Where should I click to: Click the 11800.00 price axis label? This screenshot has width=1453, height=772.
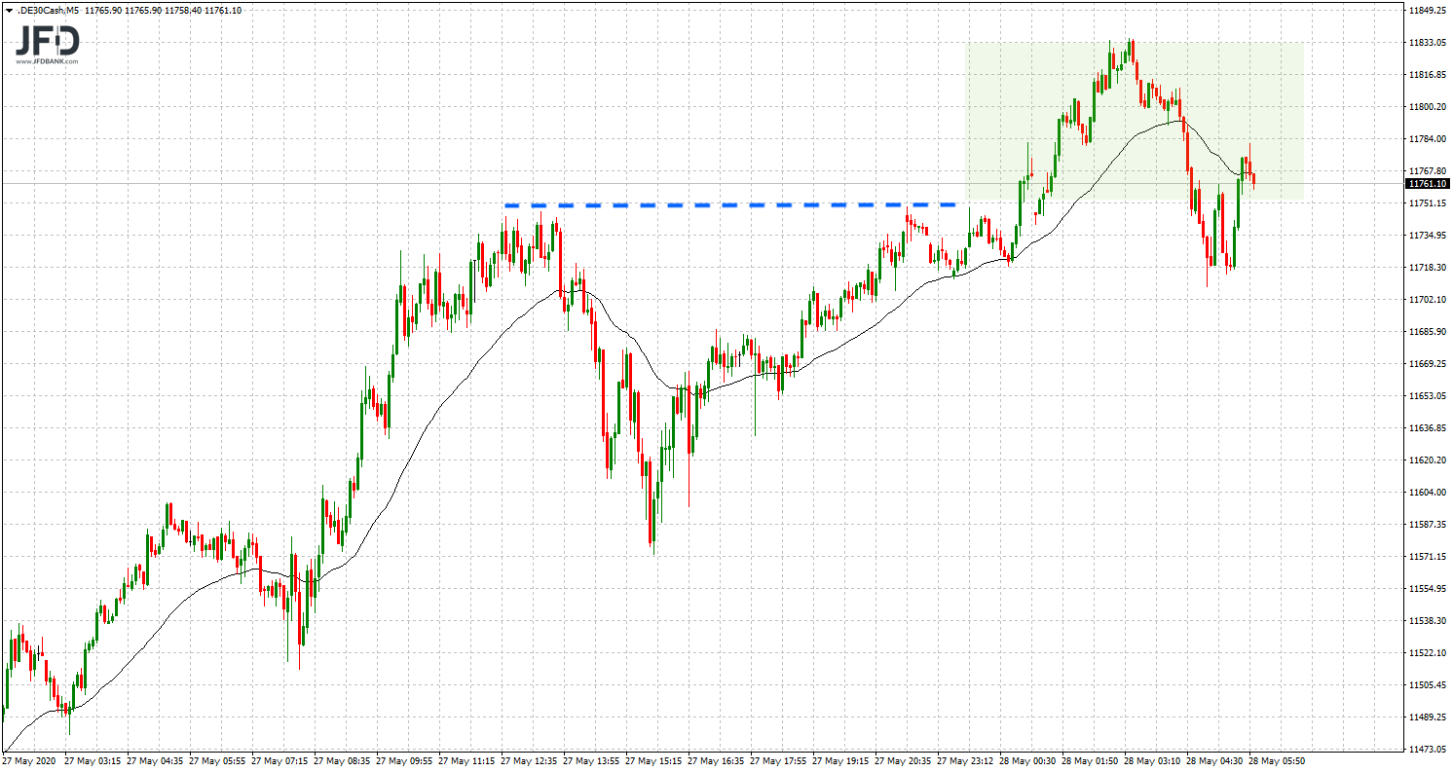(x=1427, y=107)
